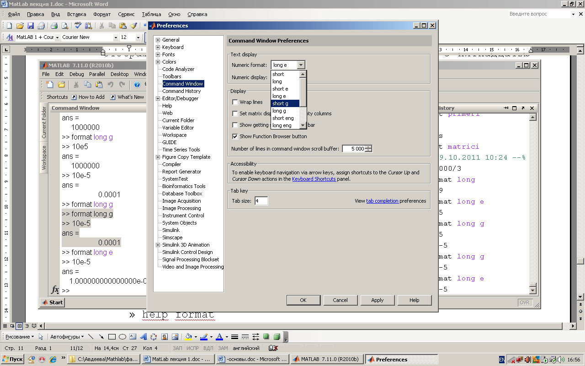Screen dimensions: 585x366
Task: Open the Line Style icon on drawing toolbar
Action: [234, 337]
